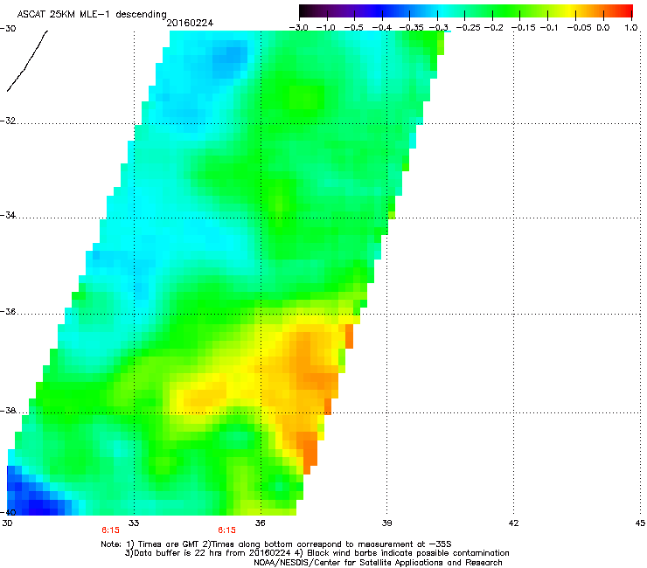The height and width of the screenshot is (568, 647).
Task: Select the '-0.2' color scale label
Action: tap(494, 28)
